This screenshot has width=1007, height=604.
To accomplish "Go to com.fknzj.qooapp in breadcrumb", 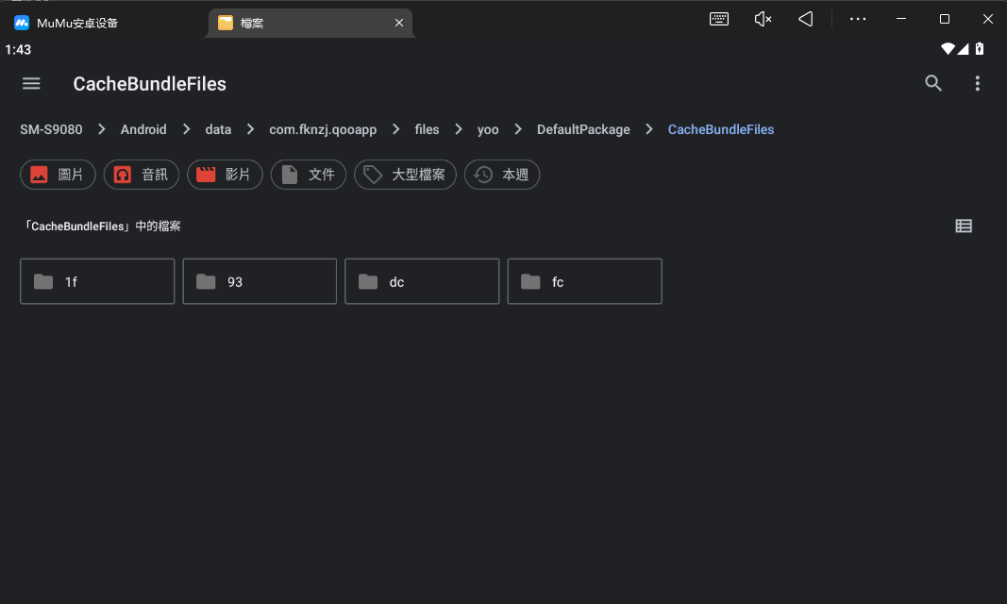I will (x=323, y=129).
